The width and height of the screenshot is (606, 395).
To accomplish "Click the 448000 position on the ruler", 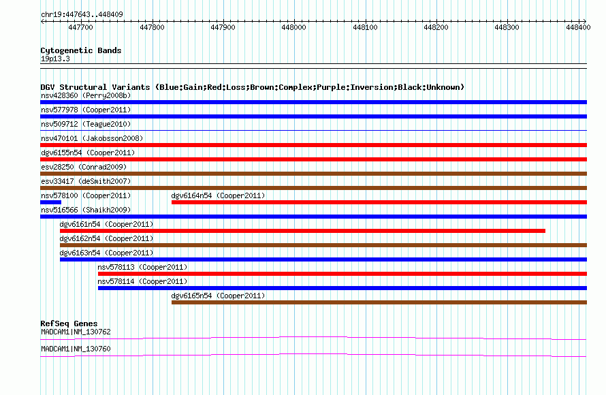I will click(293, 27).
